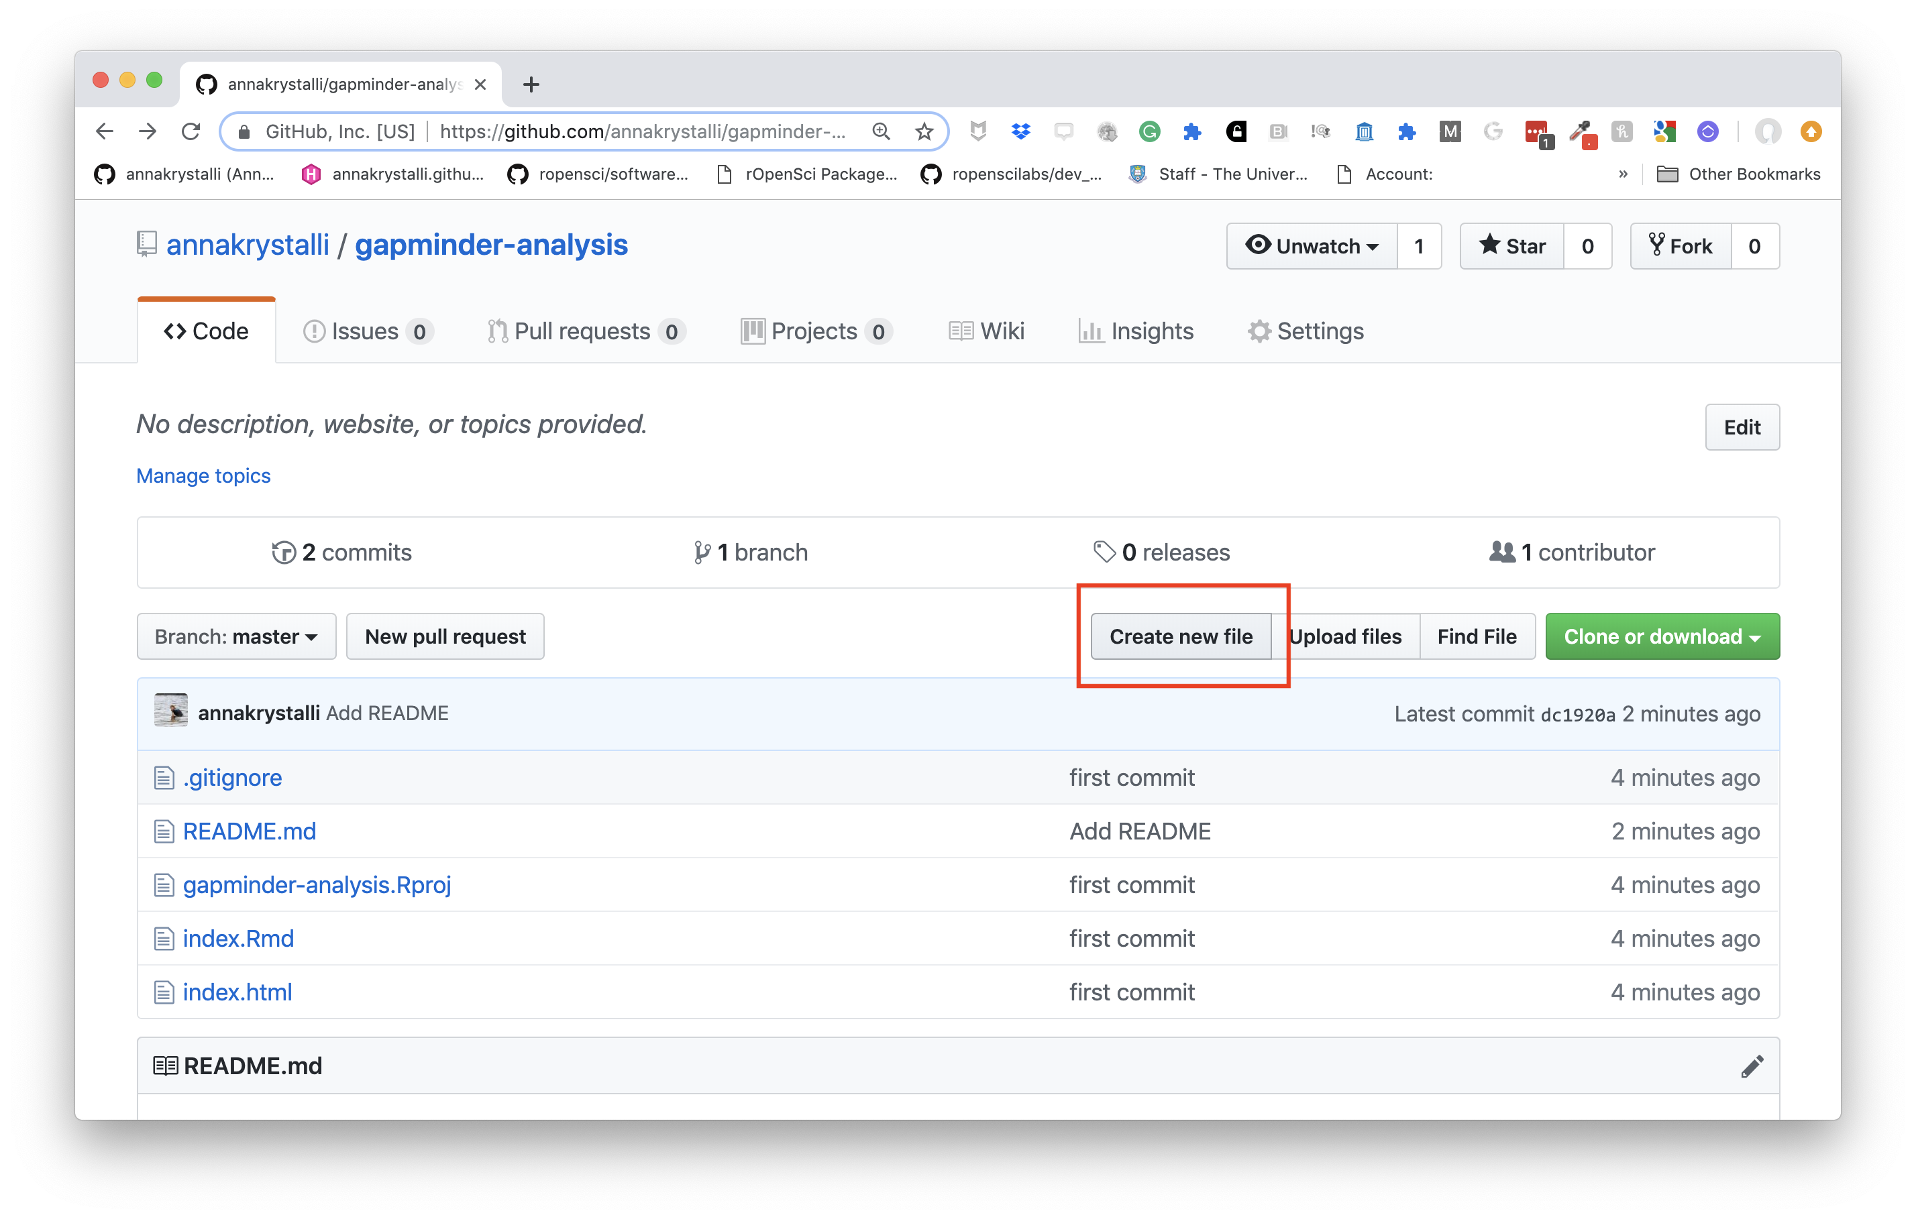This screenshot has width=1916, height=1219.
Task: Open the Dropbox extension icon
Action: tap(1021, 131)
